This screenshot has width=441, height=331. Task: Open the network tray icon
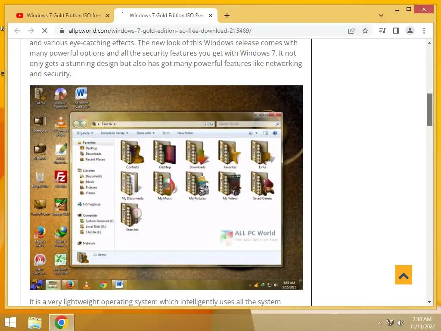[x=390, y=322]
